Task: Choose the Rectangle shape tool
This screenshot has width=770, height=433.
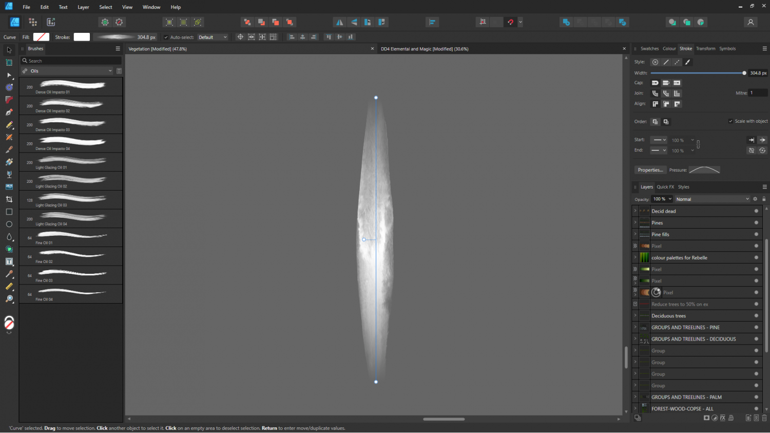Action: pos(9,212)
